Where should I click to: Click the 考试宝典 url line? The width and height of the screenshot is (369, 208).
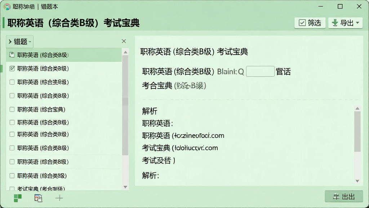[180, 148]
